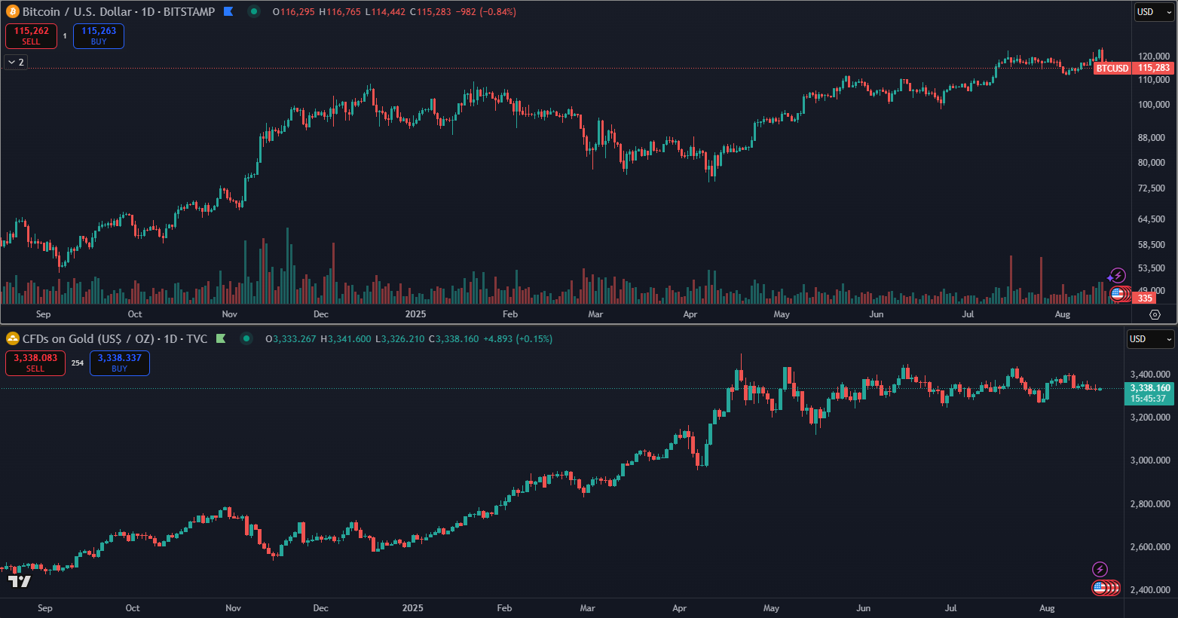The width and height of the screenshot is (1178, 618).
Task: Click the US flag event icon on the gold chart
Action: [1100, 588]
